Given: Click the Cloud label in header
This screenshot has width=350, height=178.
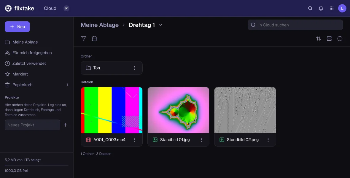Looking at the screenshot, I should (x=50, y=8).
